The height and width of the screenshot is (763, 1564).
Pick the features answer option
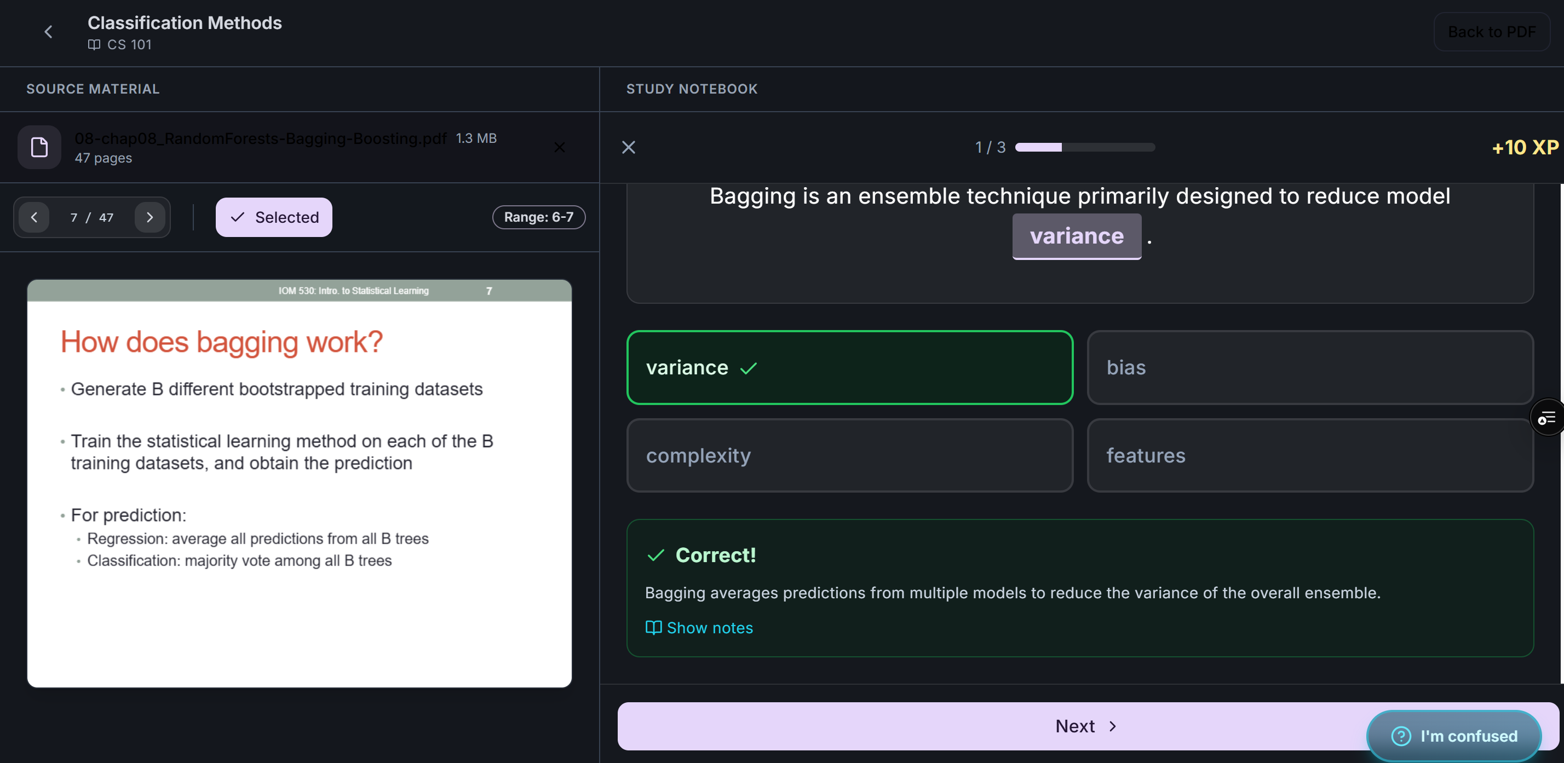coord(1309,455)
